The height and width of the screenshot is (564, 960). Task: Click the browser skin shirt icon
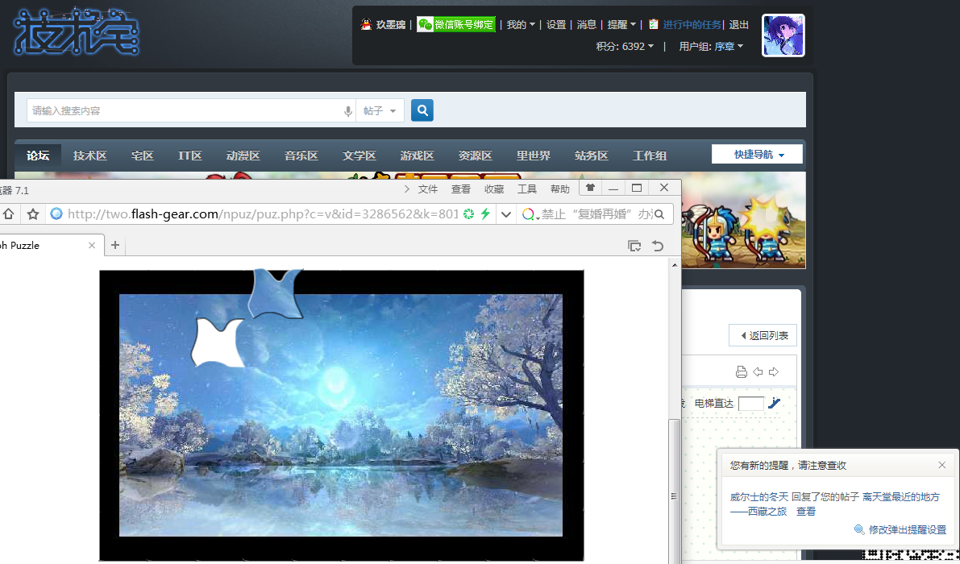click(x=590, y=188)
